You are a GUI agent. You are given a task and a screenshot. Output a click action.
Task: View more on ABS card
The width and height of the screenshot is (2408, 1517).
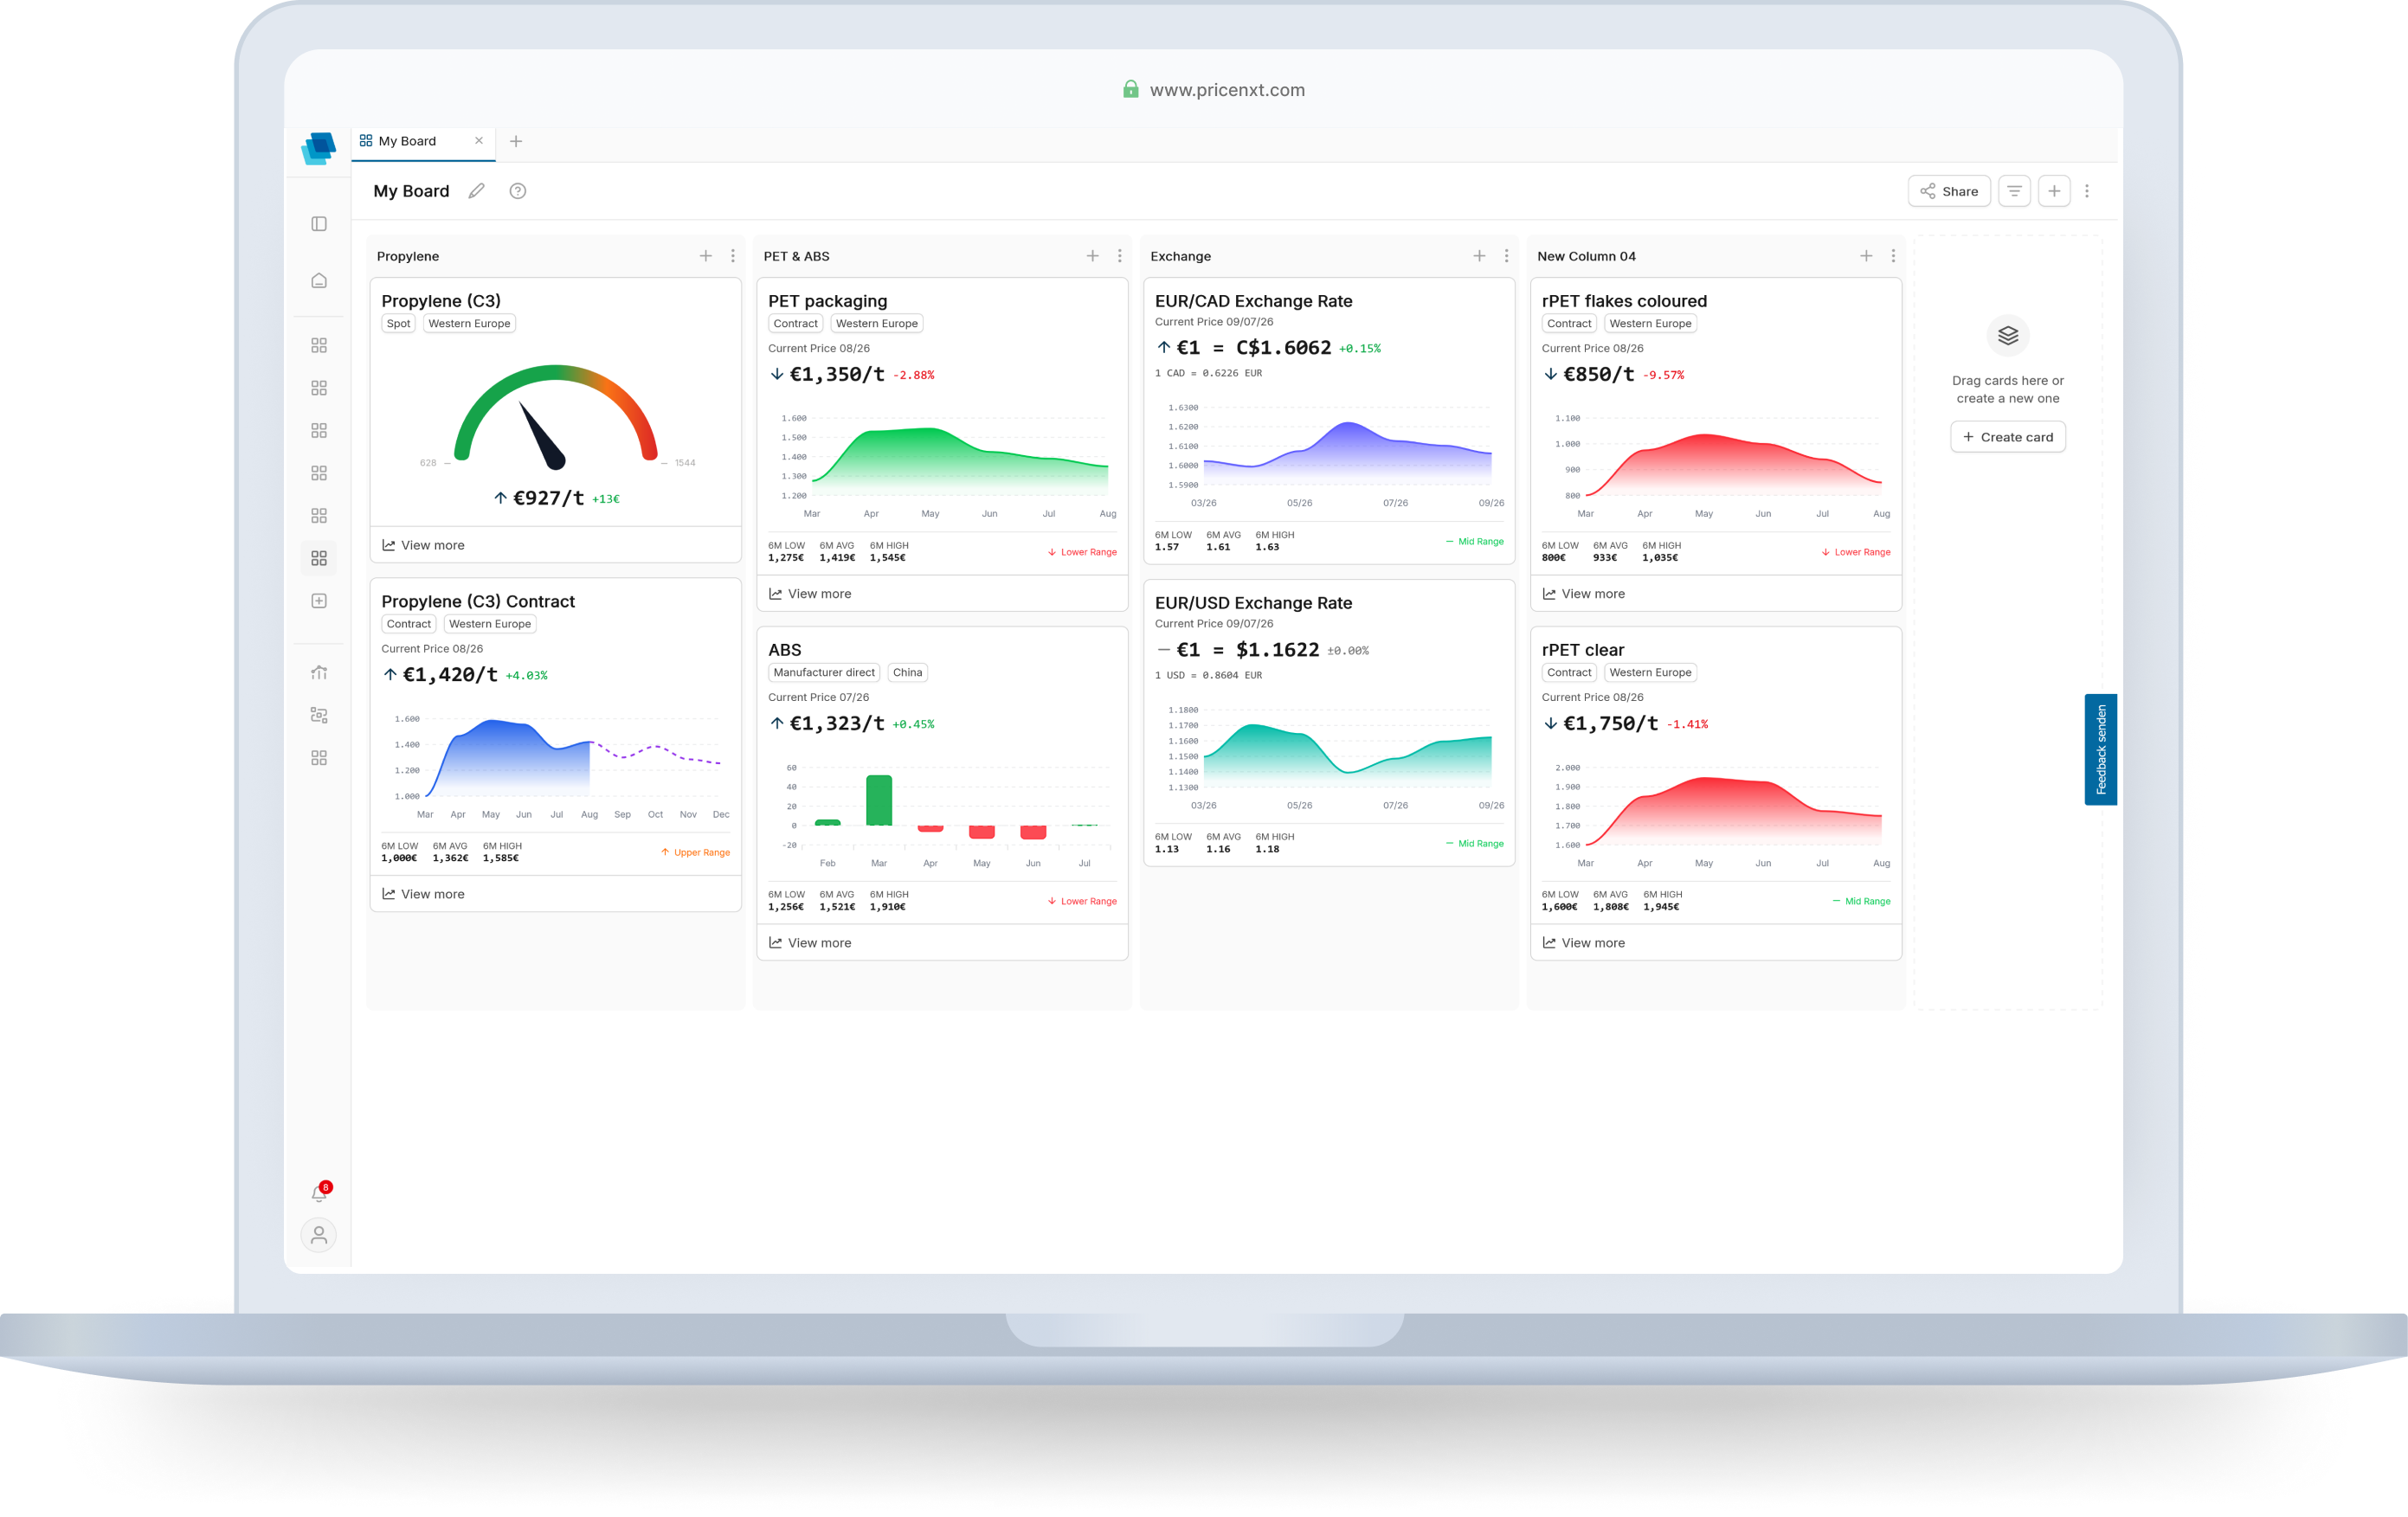810,943
